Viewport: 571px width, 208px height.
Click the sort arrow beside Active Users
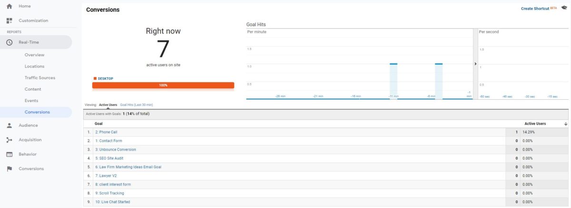pos(565,123)
